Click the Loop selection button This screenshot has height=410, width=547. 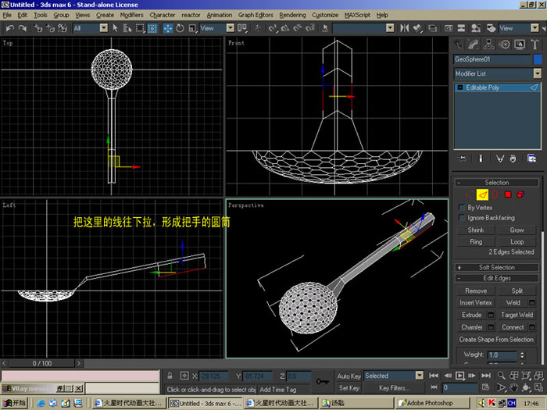point(517,242)
